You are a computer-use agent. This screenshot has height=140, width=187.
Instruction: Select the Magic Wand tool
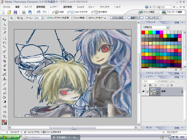click(4, 47)
